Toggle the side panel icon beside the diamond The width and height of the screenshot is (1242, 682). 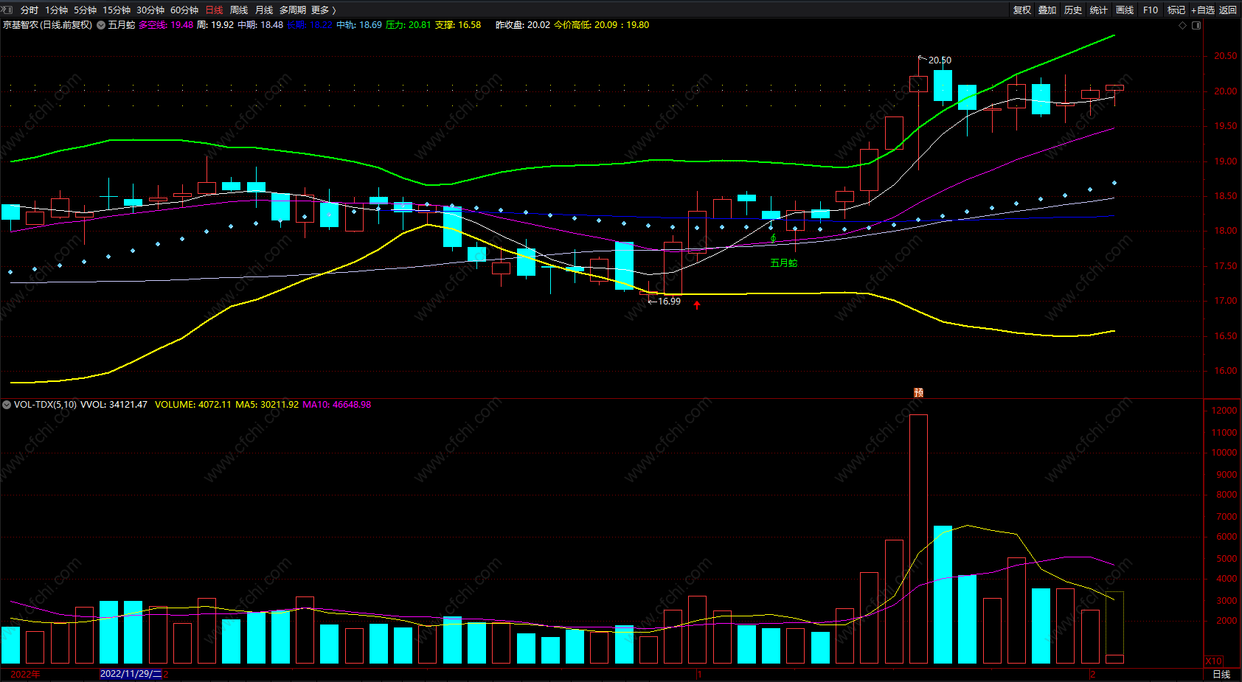click(1196, 25)
